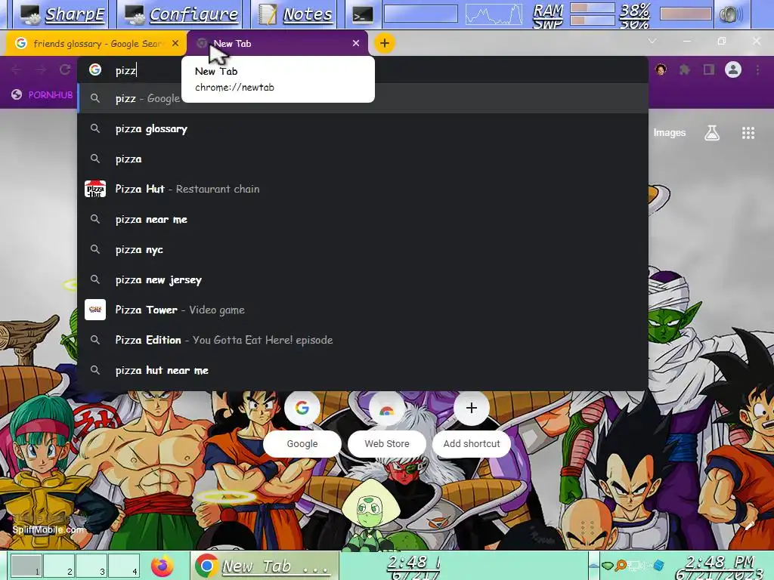Launch Firefox from the taskbar
This screenshot has height=580, width=774.
(163, 566)
